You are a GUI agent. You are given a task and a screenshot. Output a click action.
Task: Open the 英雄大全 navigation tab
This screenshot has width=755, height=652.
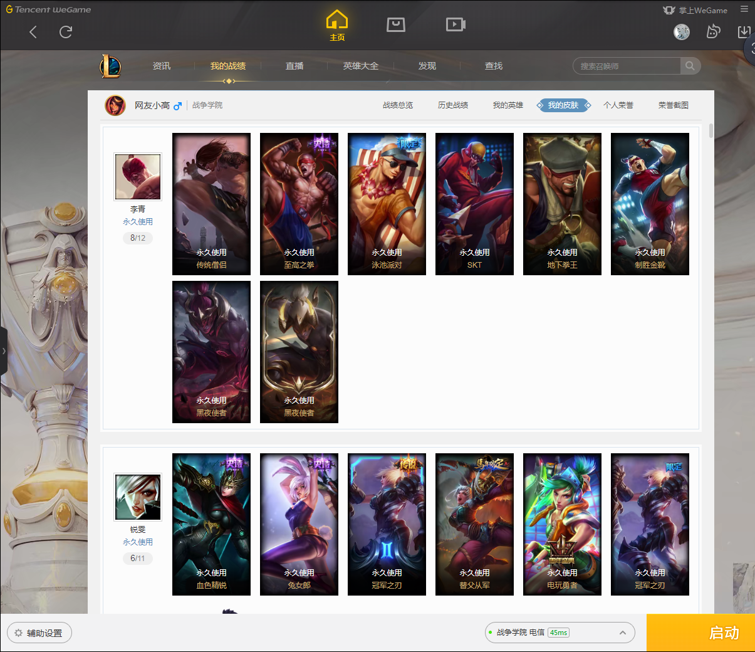[x=361, y=66]
